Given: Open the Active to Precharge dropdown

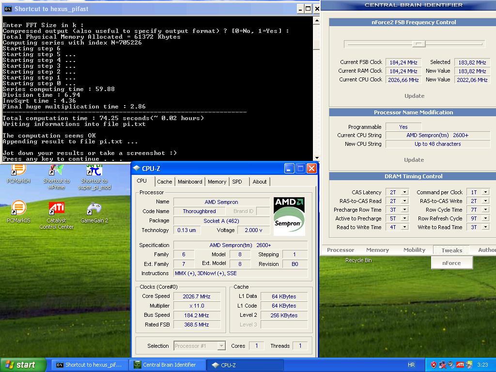Looking at the screenshot, I should [x=404, y=218].
